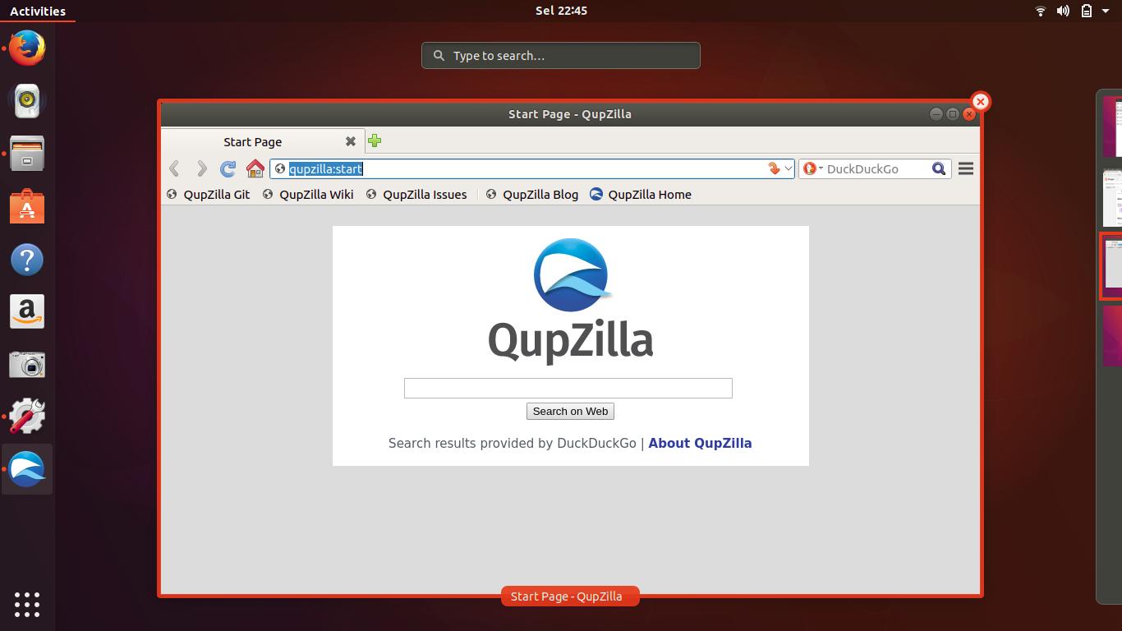
Task: Launch Rhythmbox from the dock
Action: tap(27, 100)
